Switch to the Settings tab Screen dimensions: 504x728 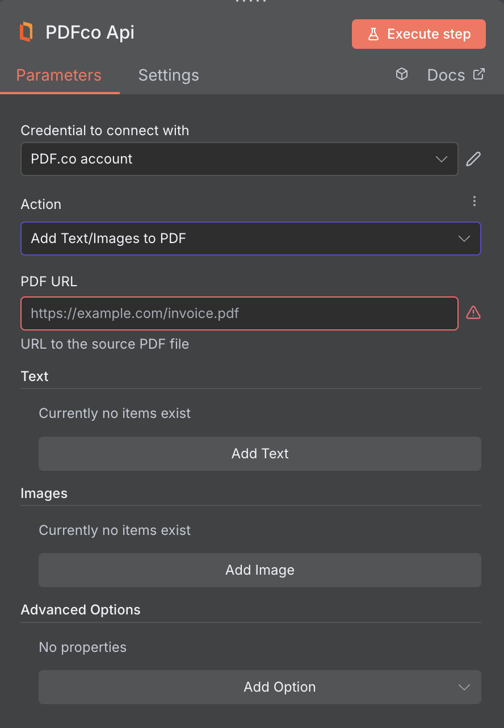pos(168,75)
